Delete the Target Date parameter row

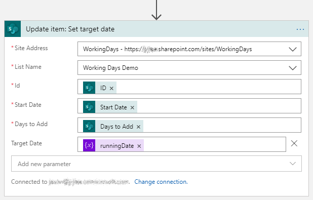pyautogui.click(x=294, y=143)
